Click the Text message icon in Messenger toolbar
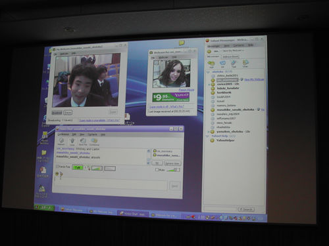This screenshot has height=246, width=329. [x=234, y=64]
